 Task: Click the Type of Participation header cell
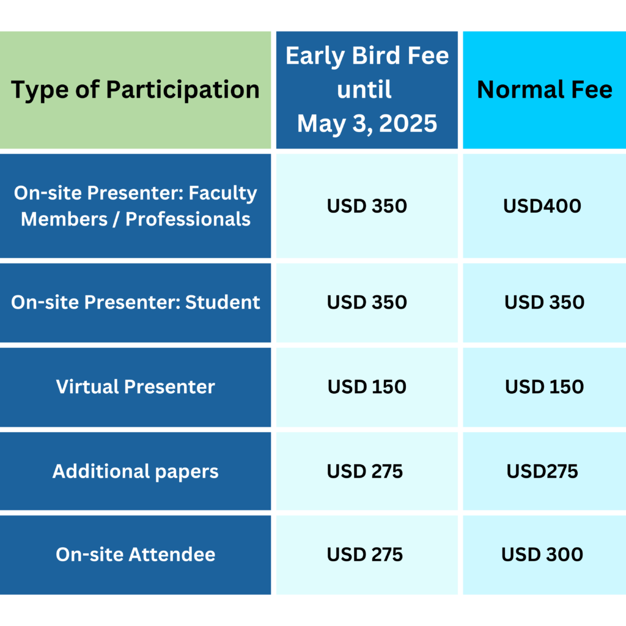click(135, 90)
